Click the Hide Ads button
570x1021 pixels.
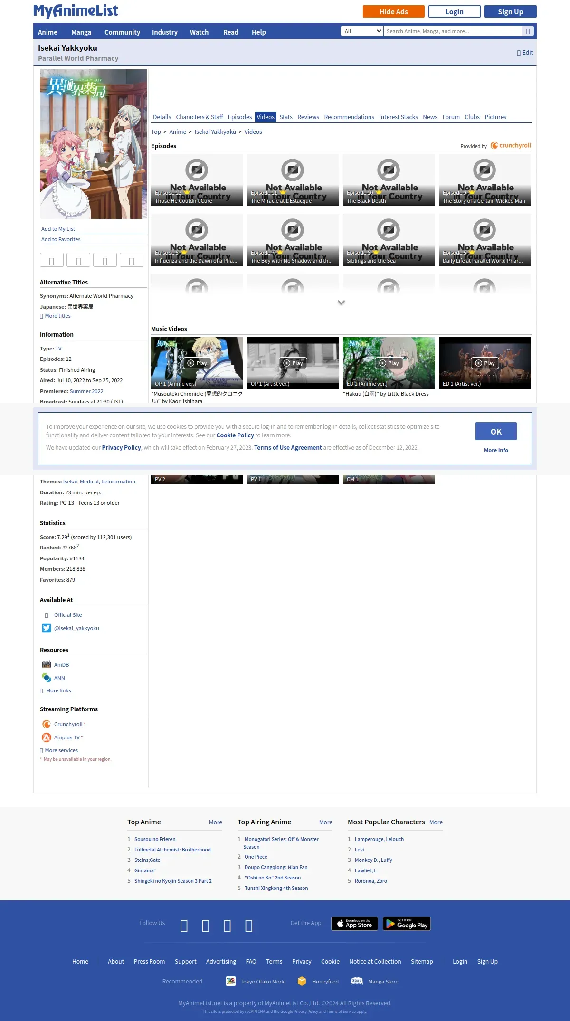(393, 11)
